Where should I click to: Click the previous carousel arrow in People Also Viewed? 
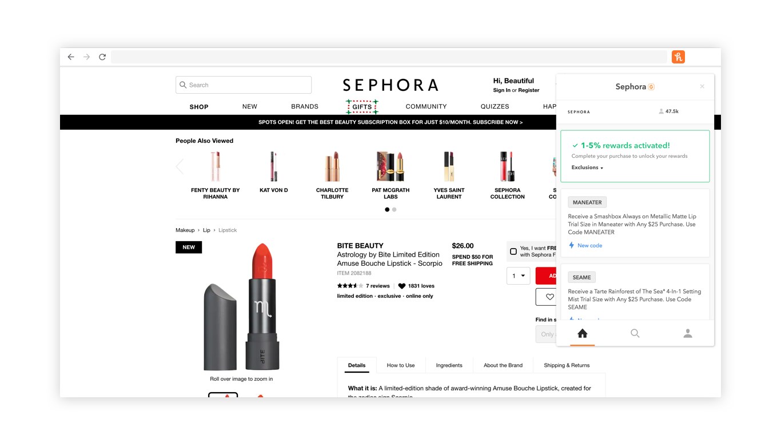coord(180,166)
